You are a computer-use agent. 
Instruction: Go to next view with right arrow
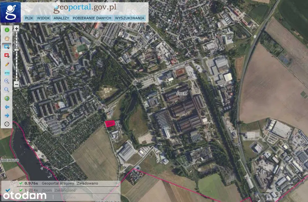[x=7, y=116]
